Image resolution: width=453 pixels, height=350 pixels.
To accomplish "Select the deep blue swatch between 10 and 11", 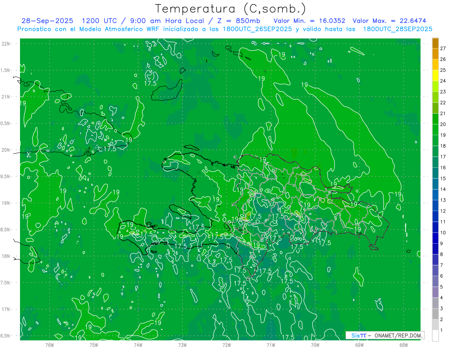I will click(435, 227).
